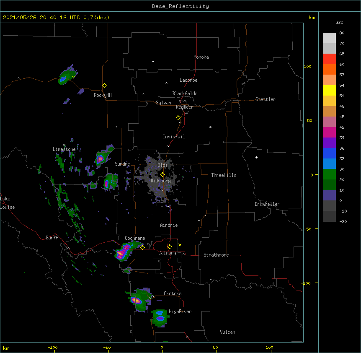
Task: Click the Innisfail label
Action: (x=174, y=137)
